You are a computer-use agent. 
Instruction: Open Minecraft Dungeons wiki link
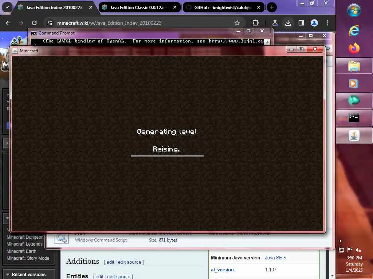tap(25, 237)
